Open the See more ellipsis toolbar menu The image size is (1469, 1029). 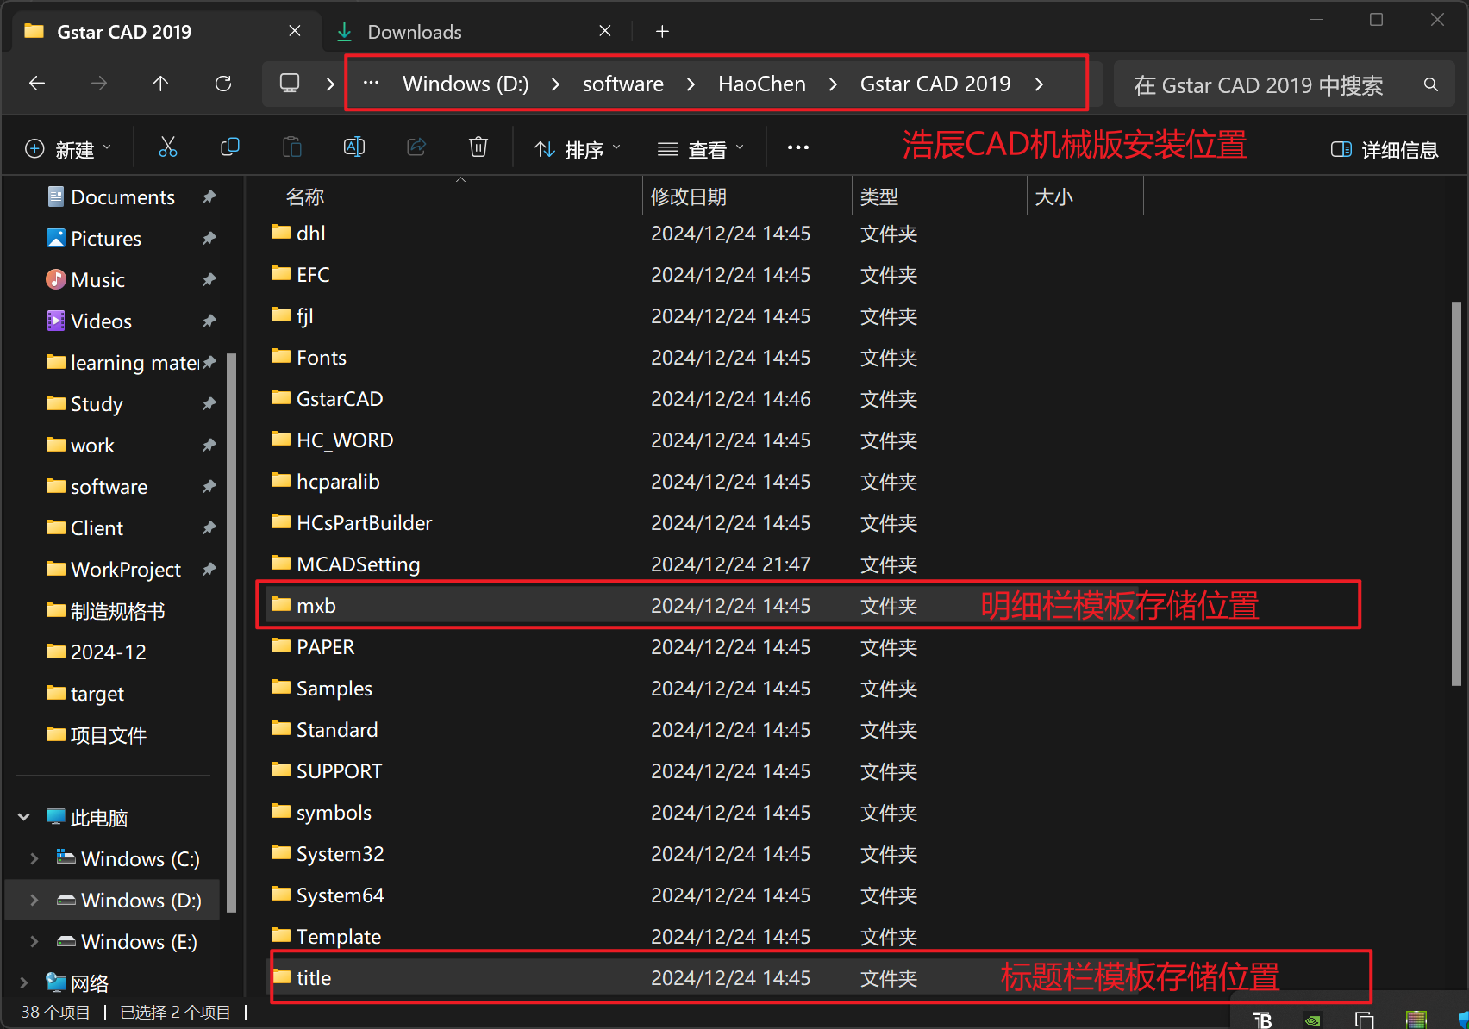pyautogui.click(x=798, y=147)
